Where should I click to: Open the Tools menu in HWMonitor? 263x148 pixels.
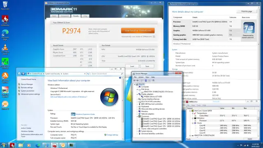(x=198, y=105)
